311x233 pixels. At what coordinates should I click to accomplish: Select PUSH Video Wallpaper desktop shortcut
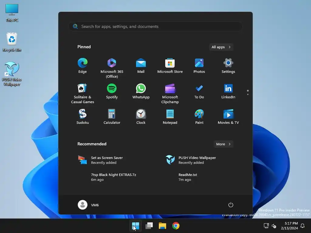(x=12, y=74)
